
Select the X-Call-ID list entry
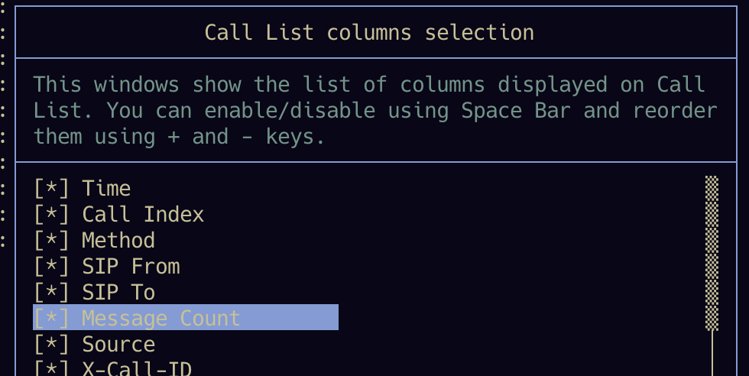point(137,369)
